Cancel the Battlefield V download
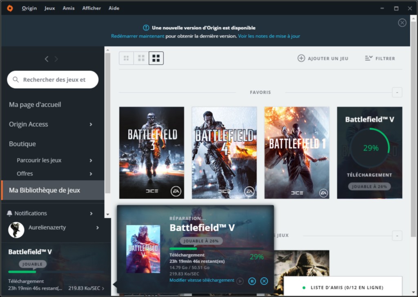This screenshot has height=297, width=418. [x=264, y=281]
